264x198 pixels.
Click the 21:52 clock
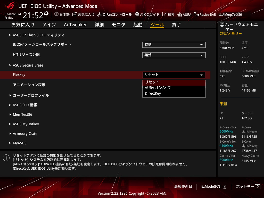point(33,15)
